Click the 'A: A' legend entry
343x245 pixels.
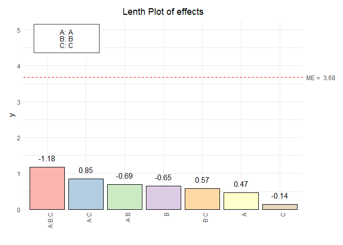point(66,32)
